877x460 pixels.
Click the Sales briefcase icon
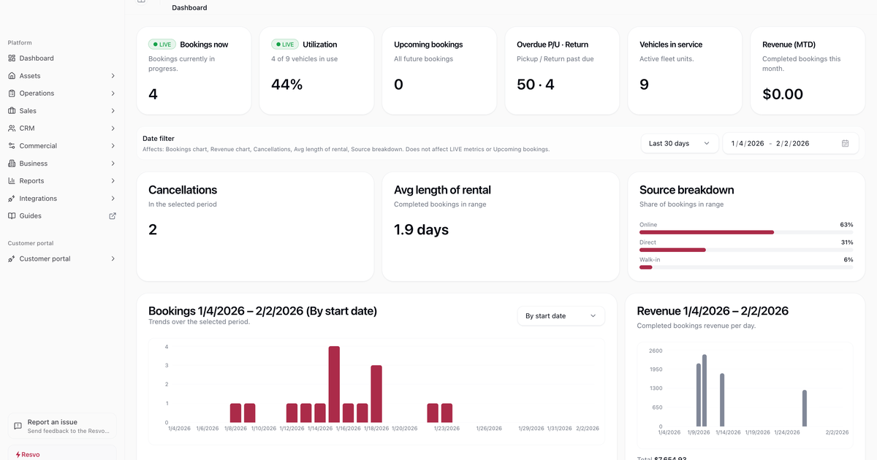(x=12, y=111)
